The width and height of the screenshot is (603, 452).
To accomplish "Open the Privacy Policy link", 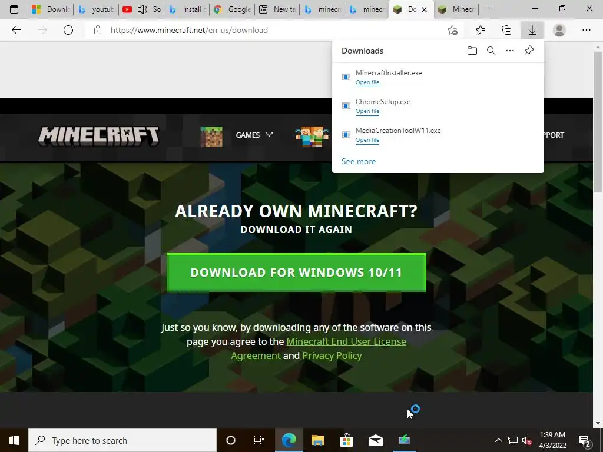I will pos(332,355).
